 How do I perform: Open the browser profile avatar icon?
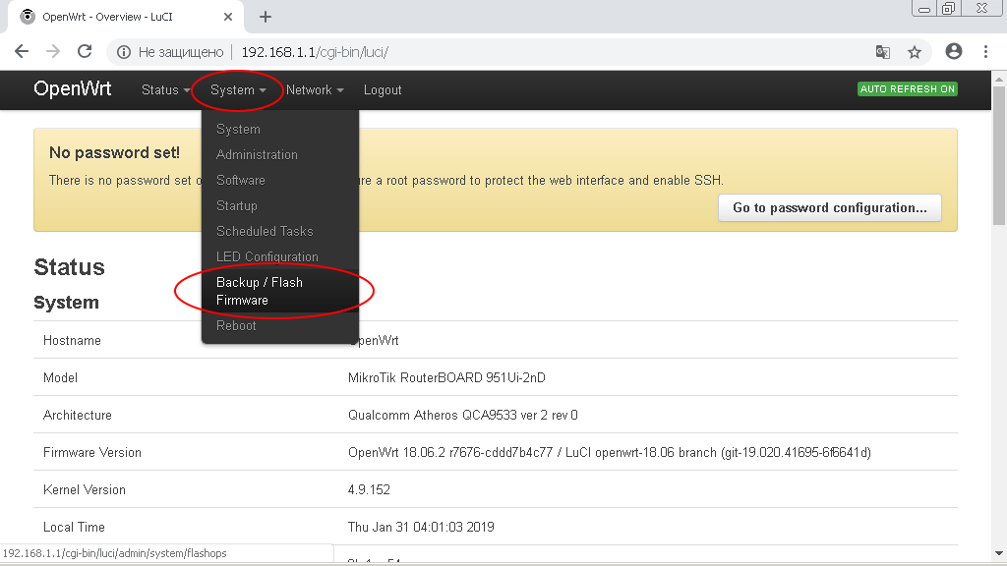coord(953,52)
